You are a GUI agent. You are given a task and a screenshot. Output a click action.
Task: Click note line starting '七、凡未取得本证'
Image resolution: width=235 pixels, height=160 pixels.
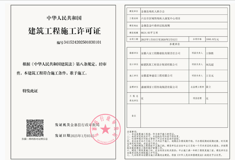[x=174, y=155]
